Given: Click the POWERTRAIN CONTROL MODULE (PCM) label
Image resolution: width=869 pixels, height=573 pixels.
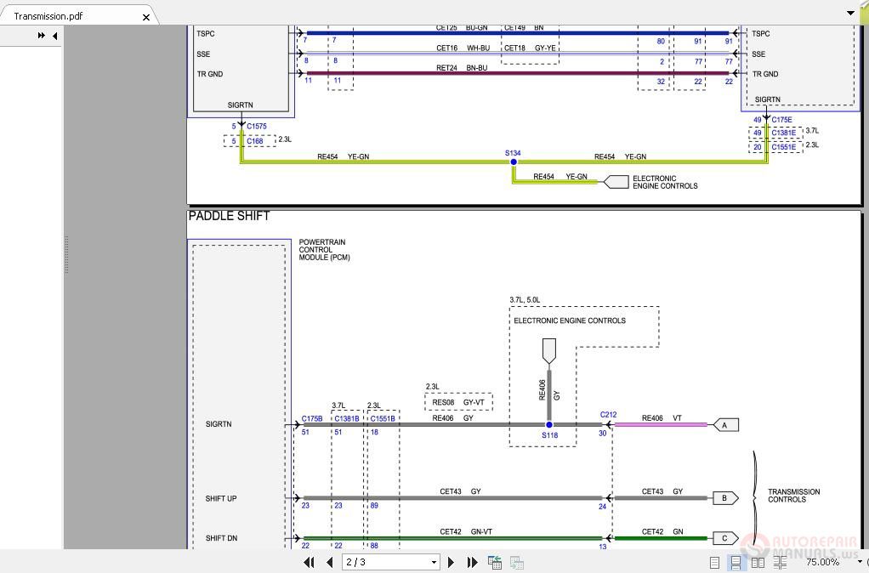Looking at the screenshot, I should point(324,250).
